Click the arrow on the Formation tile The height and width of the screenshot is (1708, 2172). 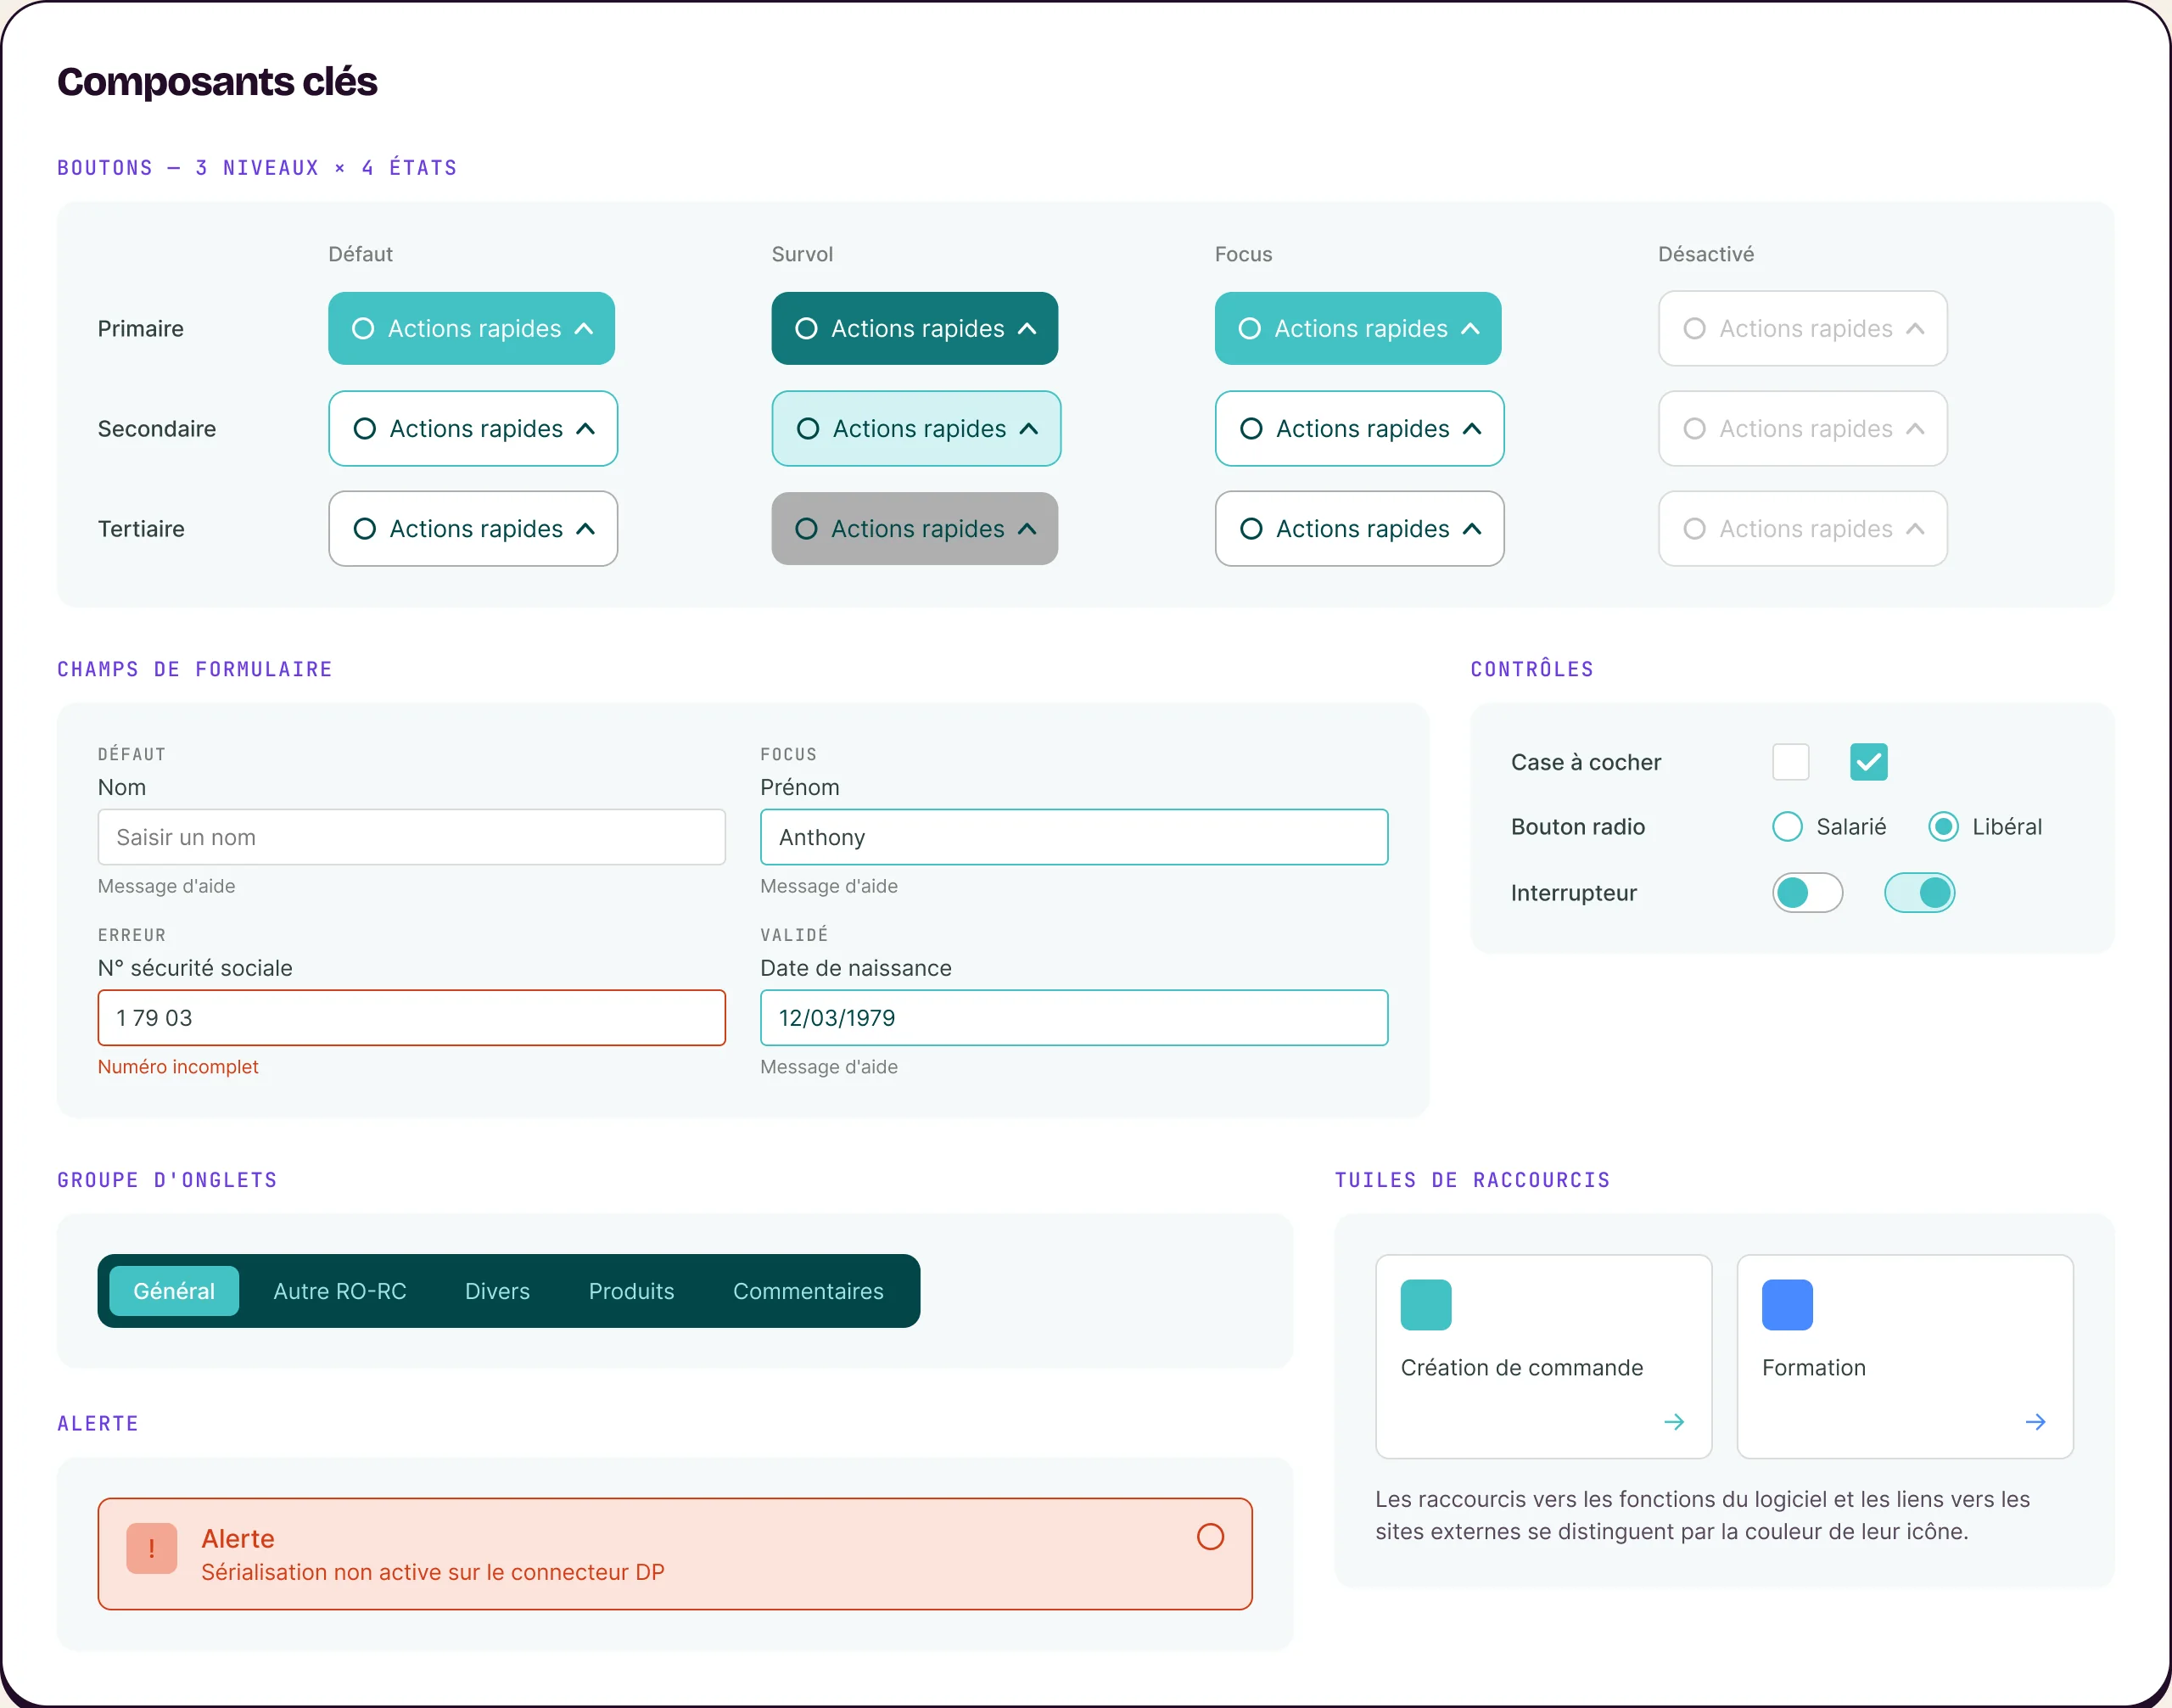point(2036,1422)
